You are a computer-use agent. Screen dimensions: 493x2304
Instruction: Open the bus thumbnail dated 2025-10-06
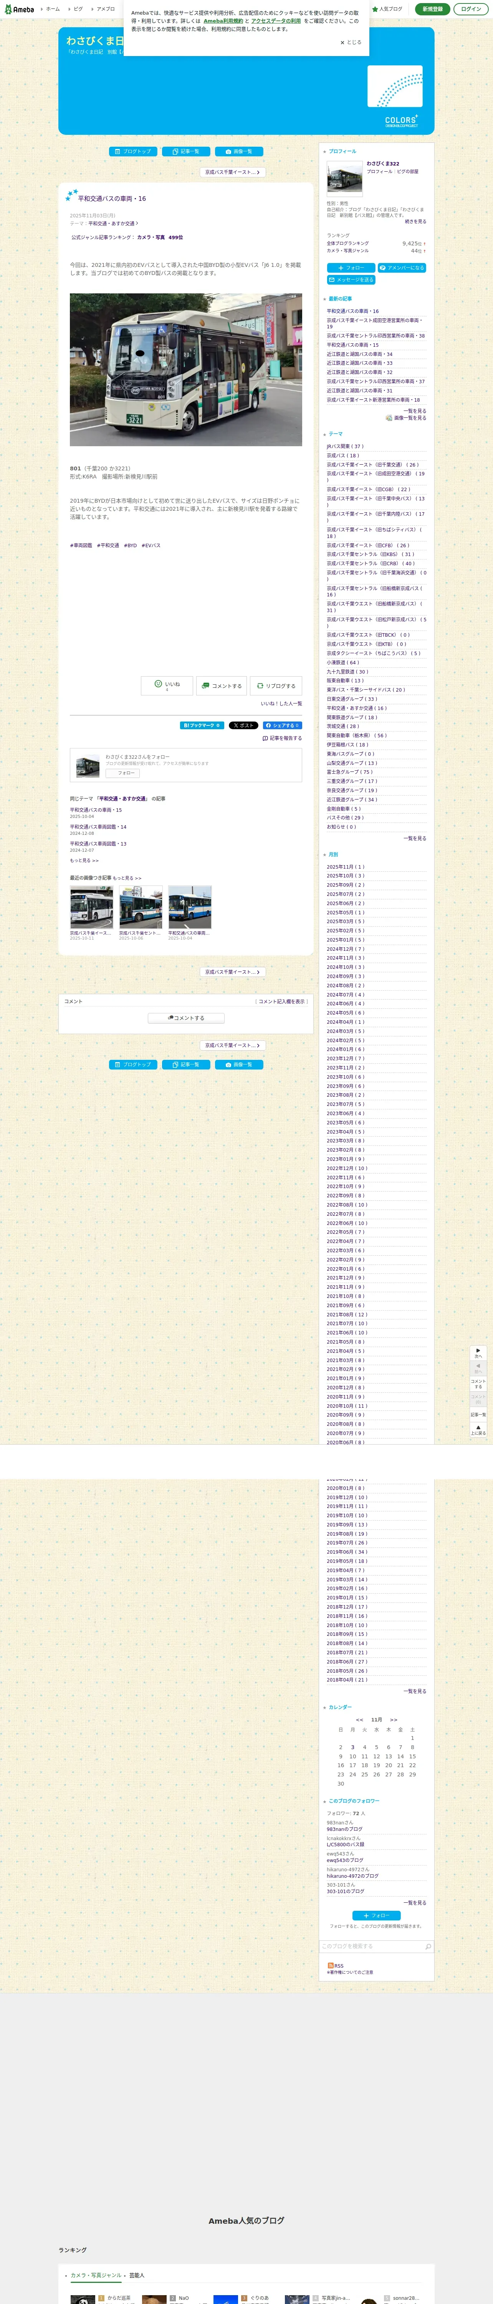tap(141, 908)
